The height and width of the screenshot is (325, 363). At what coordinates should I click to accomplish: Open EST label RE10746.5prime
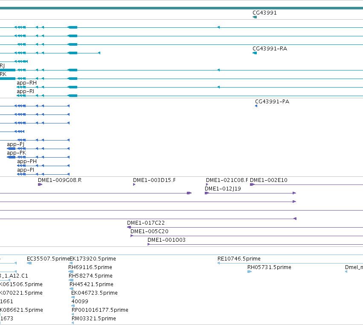pos(239,259)
